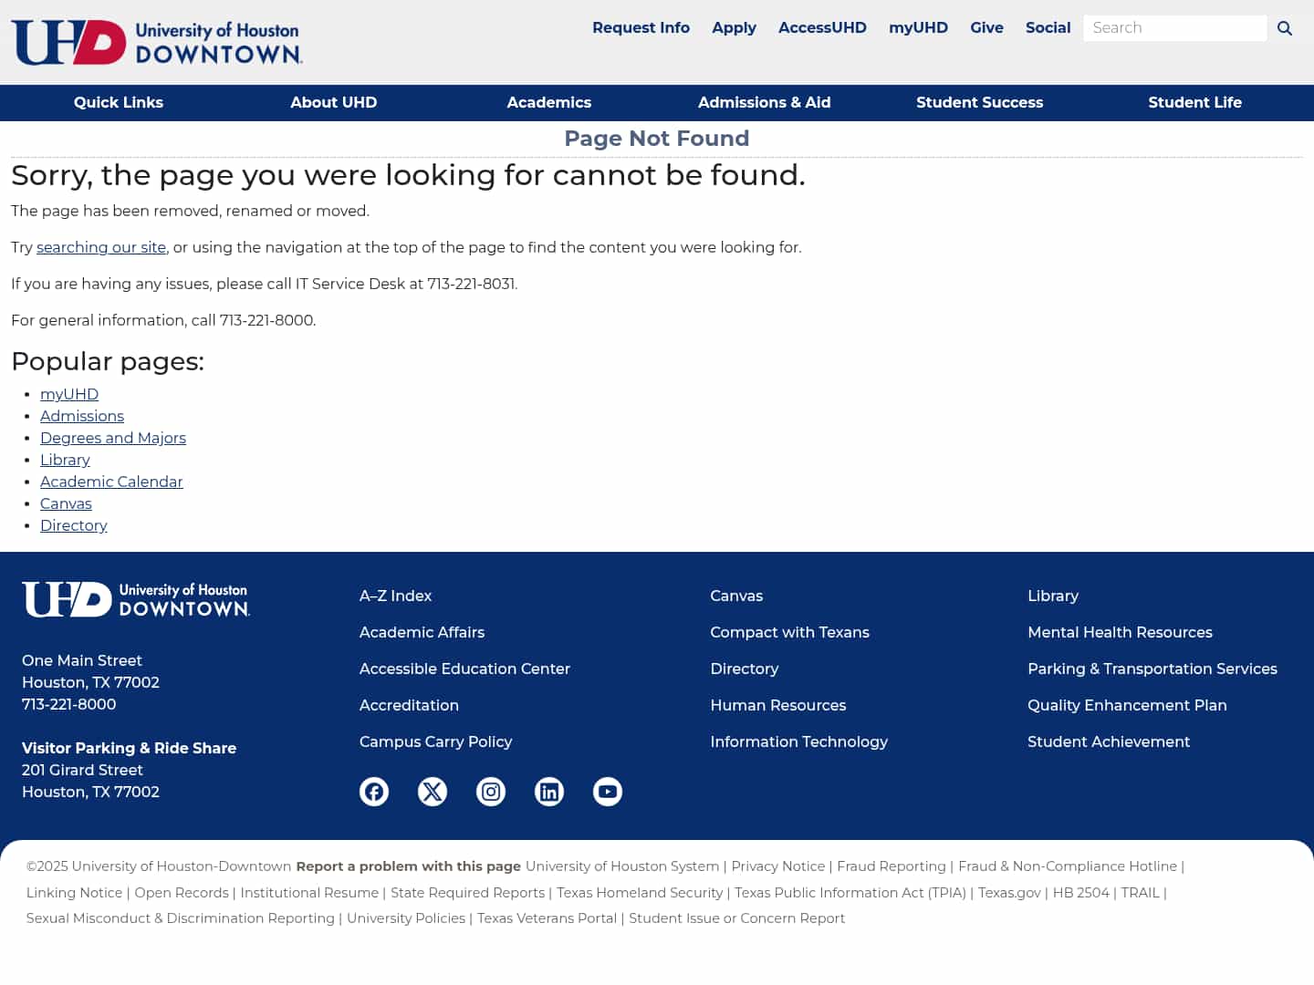Open Student Achievement footer link
This screenshot has height=985, width=1314.
point(1109,741)
